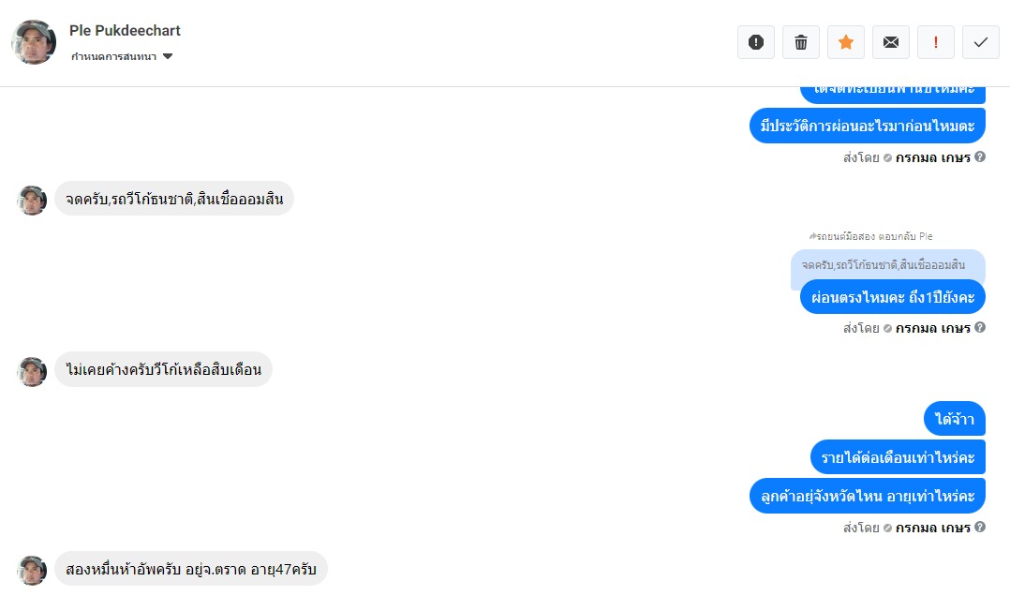The height and width of the screenshot is (596, 1010).
Task: Click avatar beside ไม่เคยค้างครับวีโก้เหลือสิบเดือน message
Action: [x=32, y=372]
